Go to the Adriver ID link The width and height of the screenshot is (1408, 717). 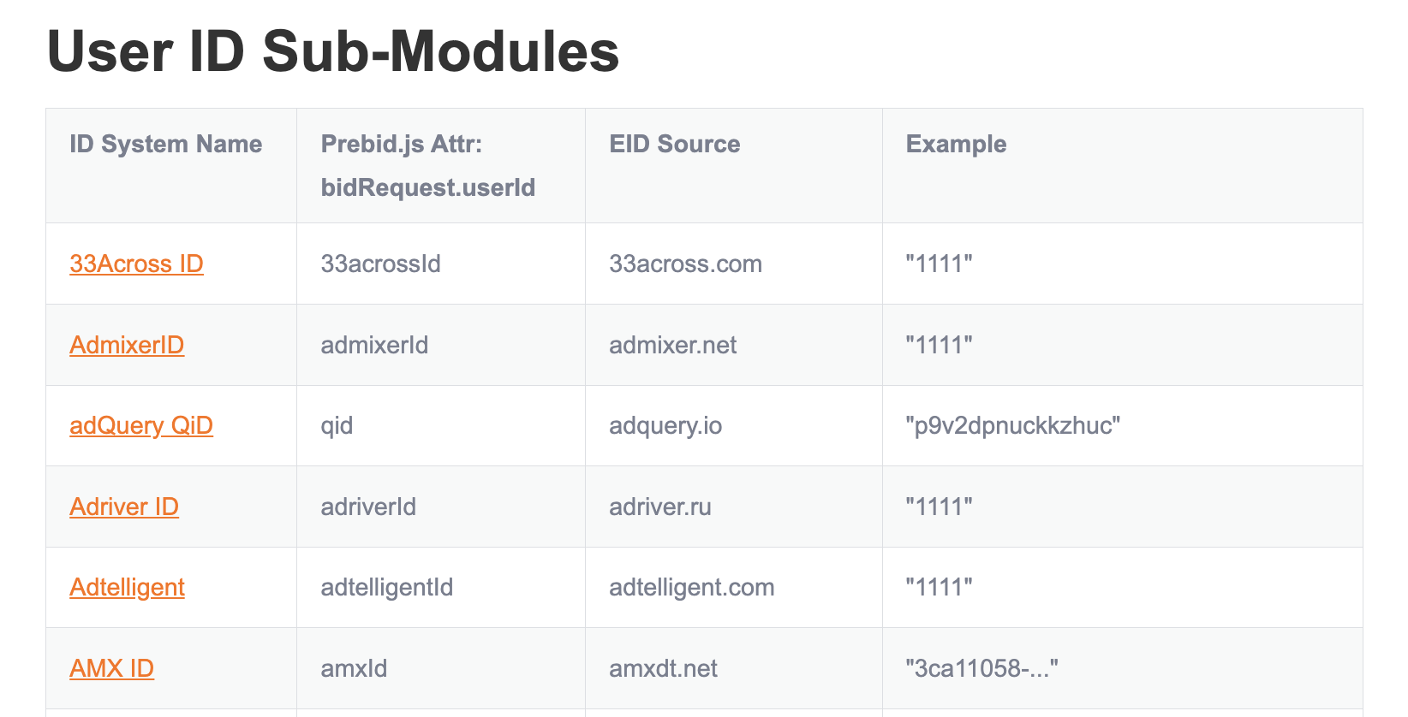pos(124,507)
